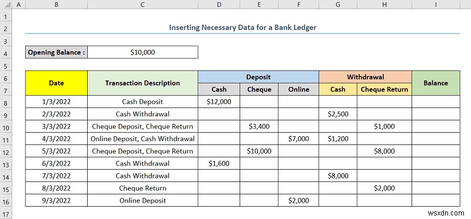This screenshot has width=471, height=219.
Task: Click the 'Online Deposit' description on 9/3/2022 row
Action: coord(142,200)
